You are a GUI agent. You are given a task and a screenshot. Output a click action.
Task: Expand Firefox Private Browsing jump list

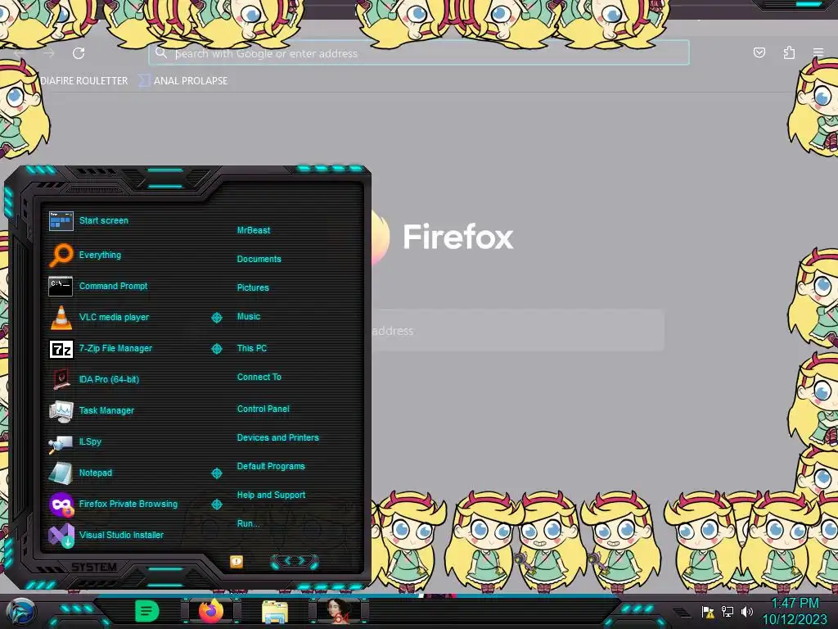pos(216,505)
